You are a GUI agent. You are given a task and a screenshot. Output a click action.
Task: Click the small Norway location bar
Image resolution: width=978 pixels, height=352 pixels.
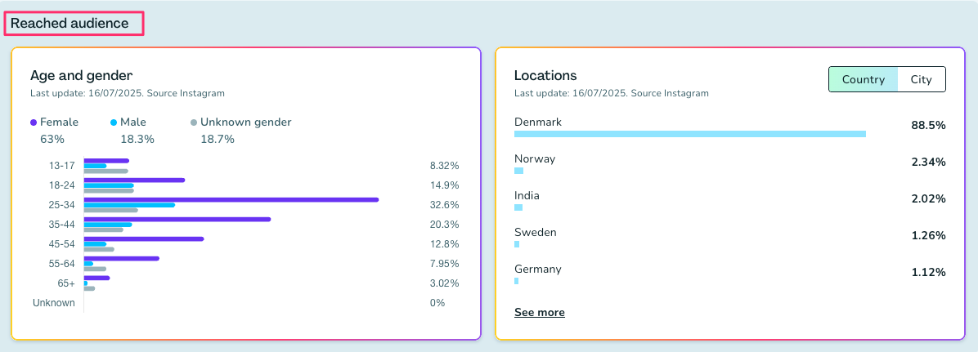[x=518, y=171]
